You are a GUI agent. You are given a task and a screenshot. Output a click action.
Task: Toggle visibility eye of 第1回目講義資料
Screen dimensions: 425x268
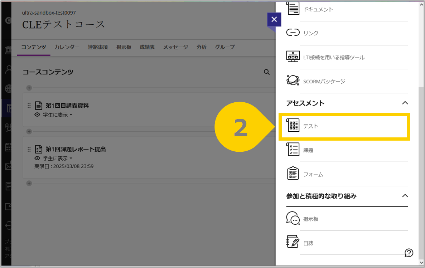coord(37,114)
